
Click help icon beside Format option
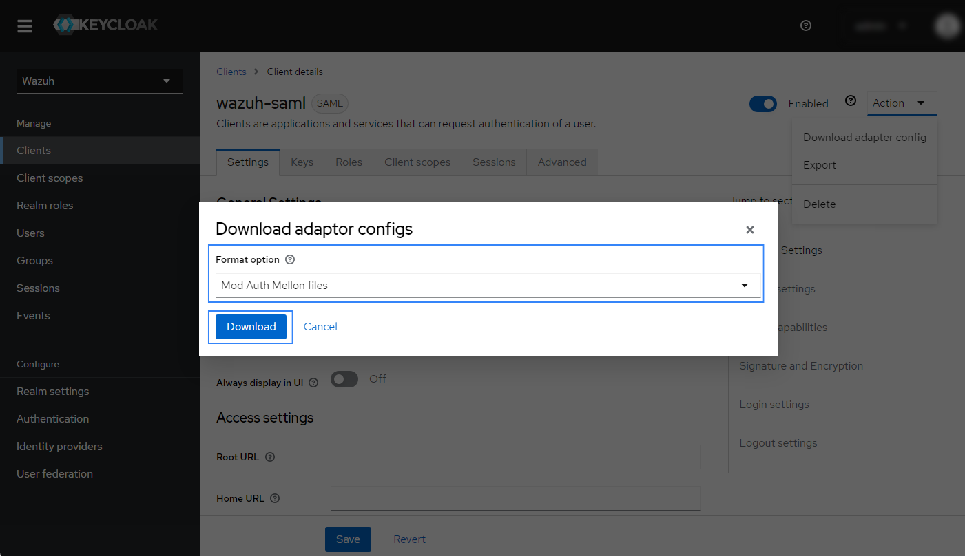(x=290, y=260)
